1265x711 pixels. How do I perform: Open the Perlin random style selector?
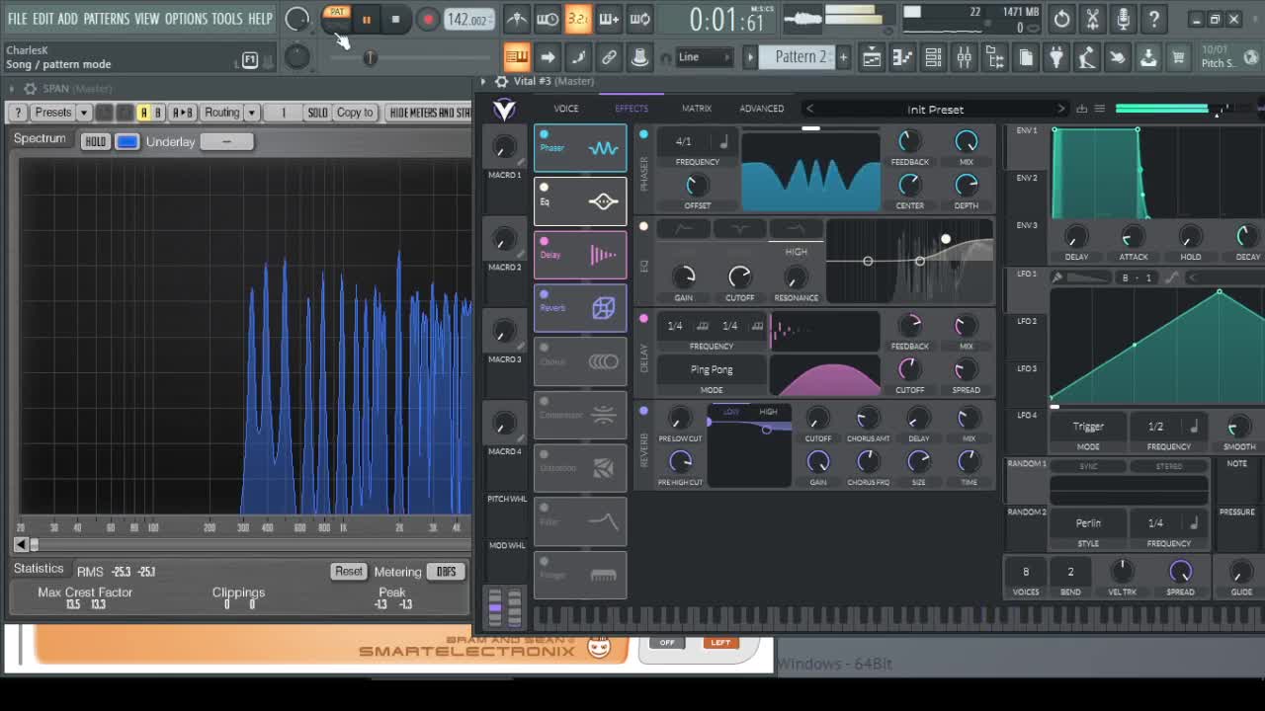click(1088, 523)
